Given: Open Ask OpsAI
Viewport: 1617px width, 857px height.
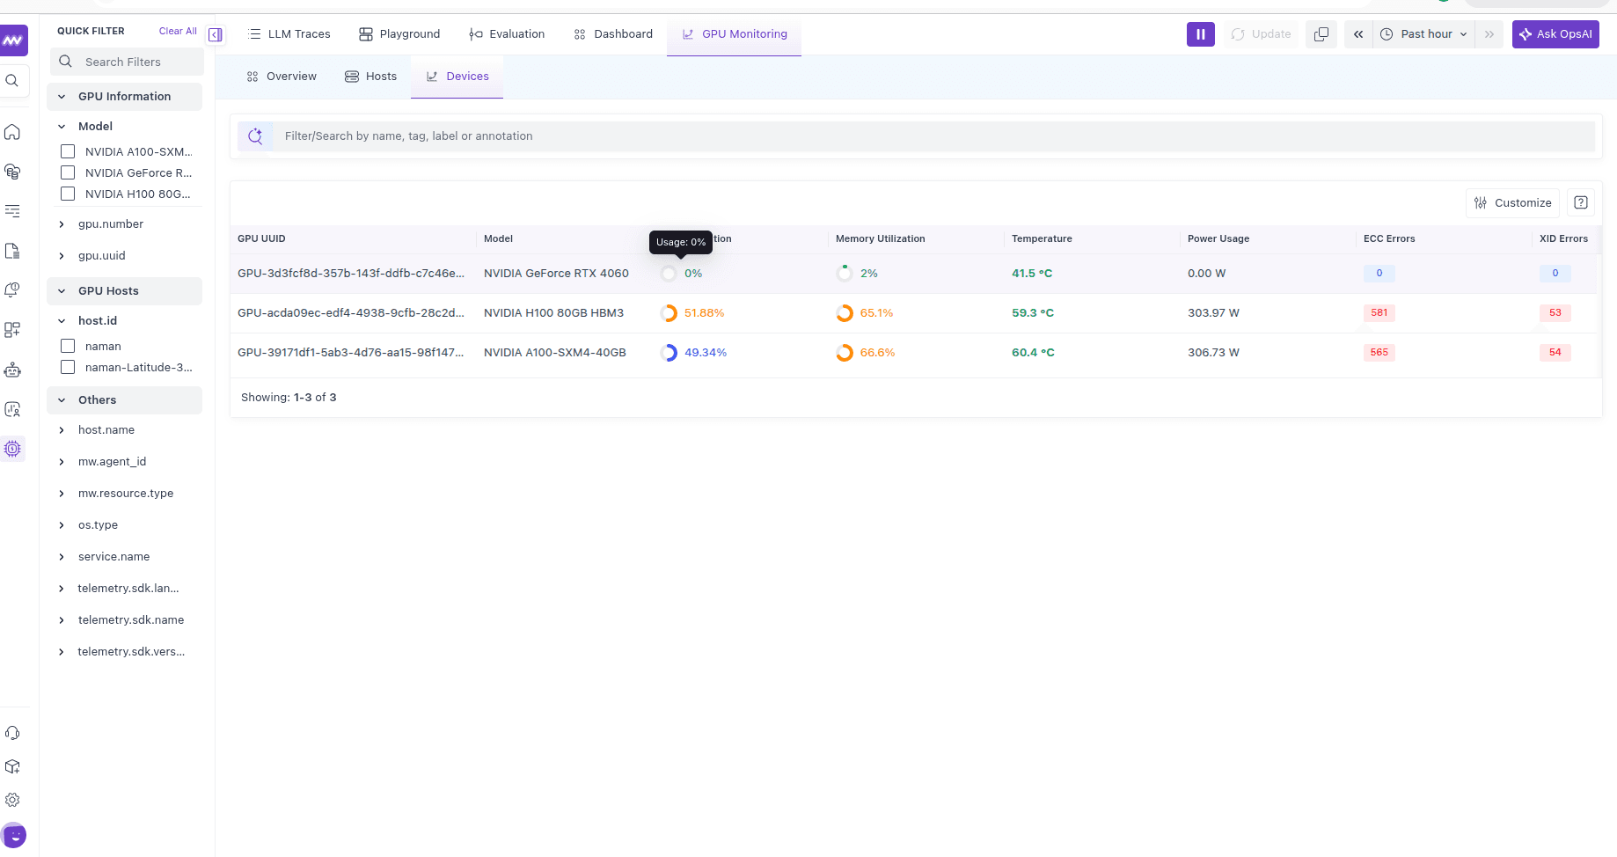Looking at the screenshot, I should (1555, 34).
